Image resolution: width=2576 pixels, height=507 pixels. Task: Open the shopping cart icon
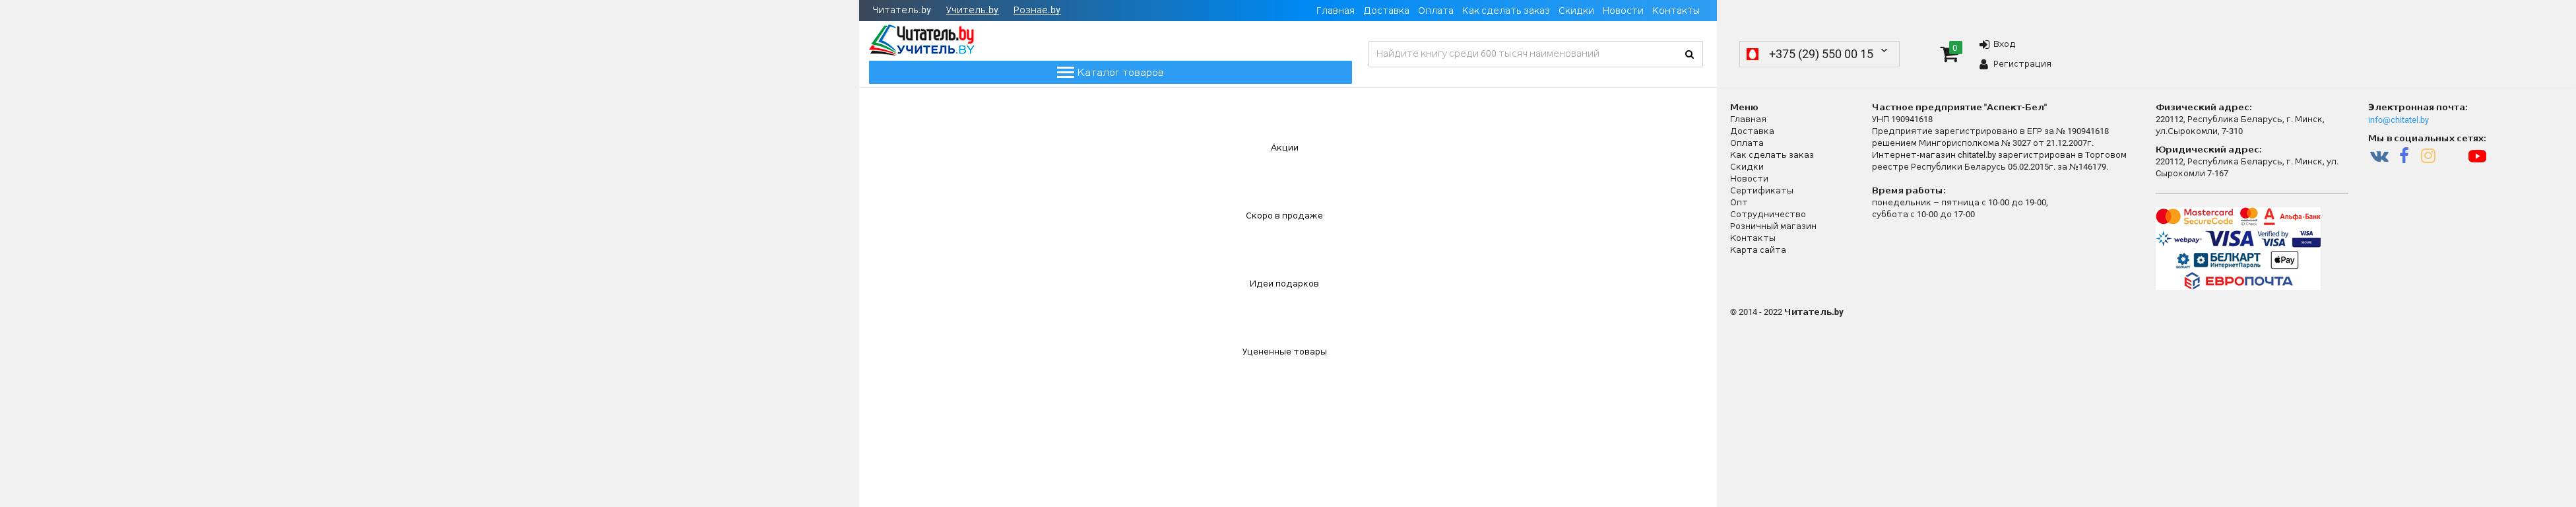1948,55
